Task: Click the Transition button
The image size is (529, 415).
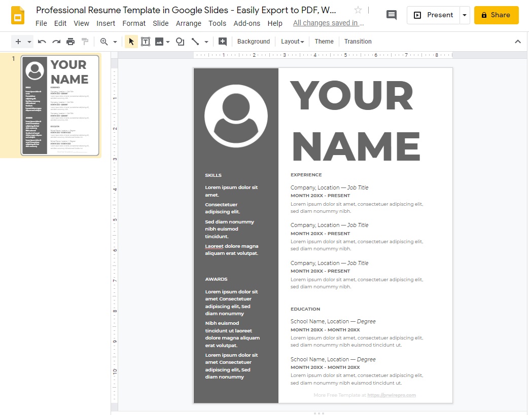Action: (358, 42)
